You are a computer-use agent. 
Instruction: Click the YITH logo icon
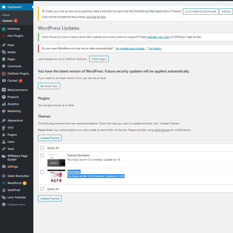4,128
